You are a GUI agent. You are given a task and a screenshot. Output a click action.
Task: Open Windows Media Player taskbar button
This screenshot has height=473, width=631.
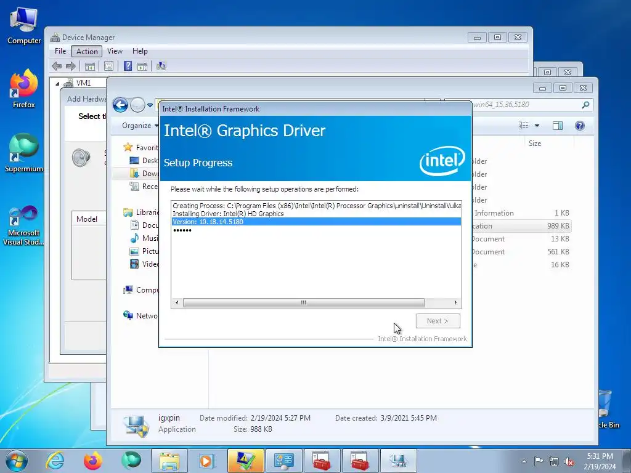point(207,461)
